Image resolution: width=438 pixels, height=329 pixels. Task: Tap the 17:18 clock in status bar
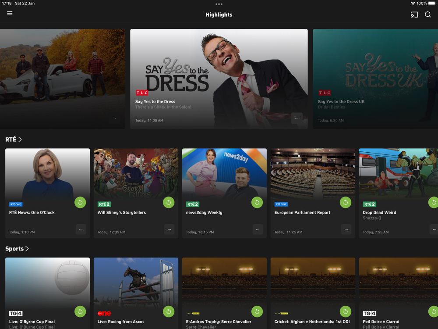pyautogui.click(x=7, y=4)
